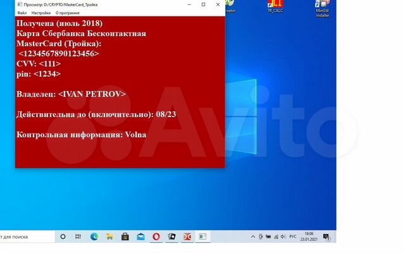Click the Действительна до 08/23 line
The width and height of the screenshot is (405, 253).
coord(96,114)
